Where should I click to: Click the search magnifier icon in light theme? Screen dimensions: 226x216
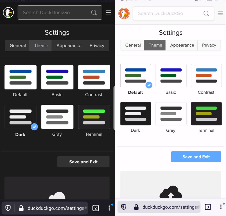(206, 13)
